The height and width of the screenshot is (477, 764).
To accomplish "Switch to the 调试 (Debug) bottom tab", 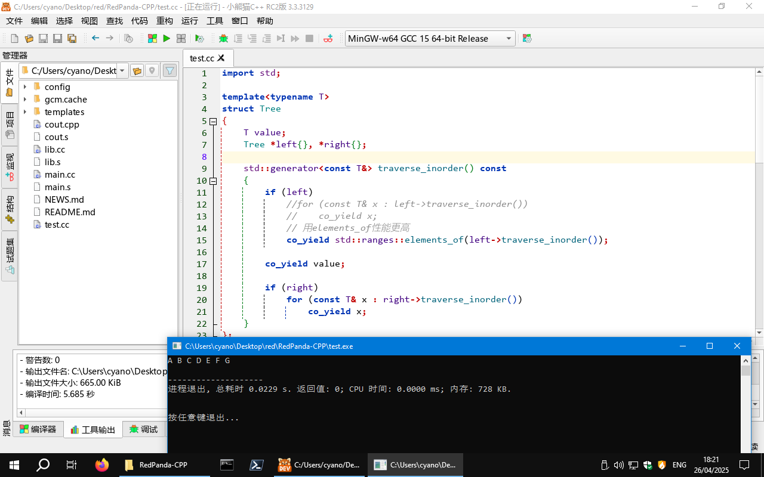I will (144, 429).
